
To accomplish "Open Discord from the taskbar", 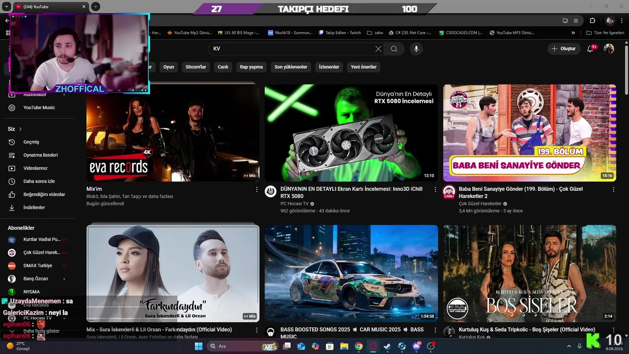I will (417, 346).
